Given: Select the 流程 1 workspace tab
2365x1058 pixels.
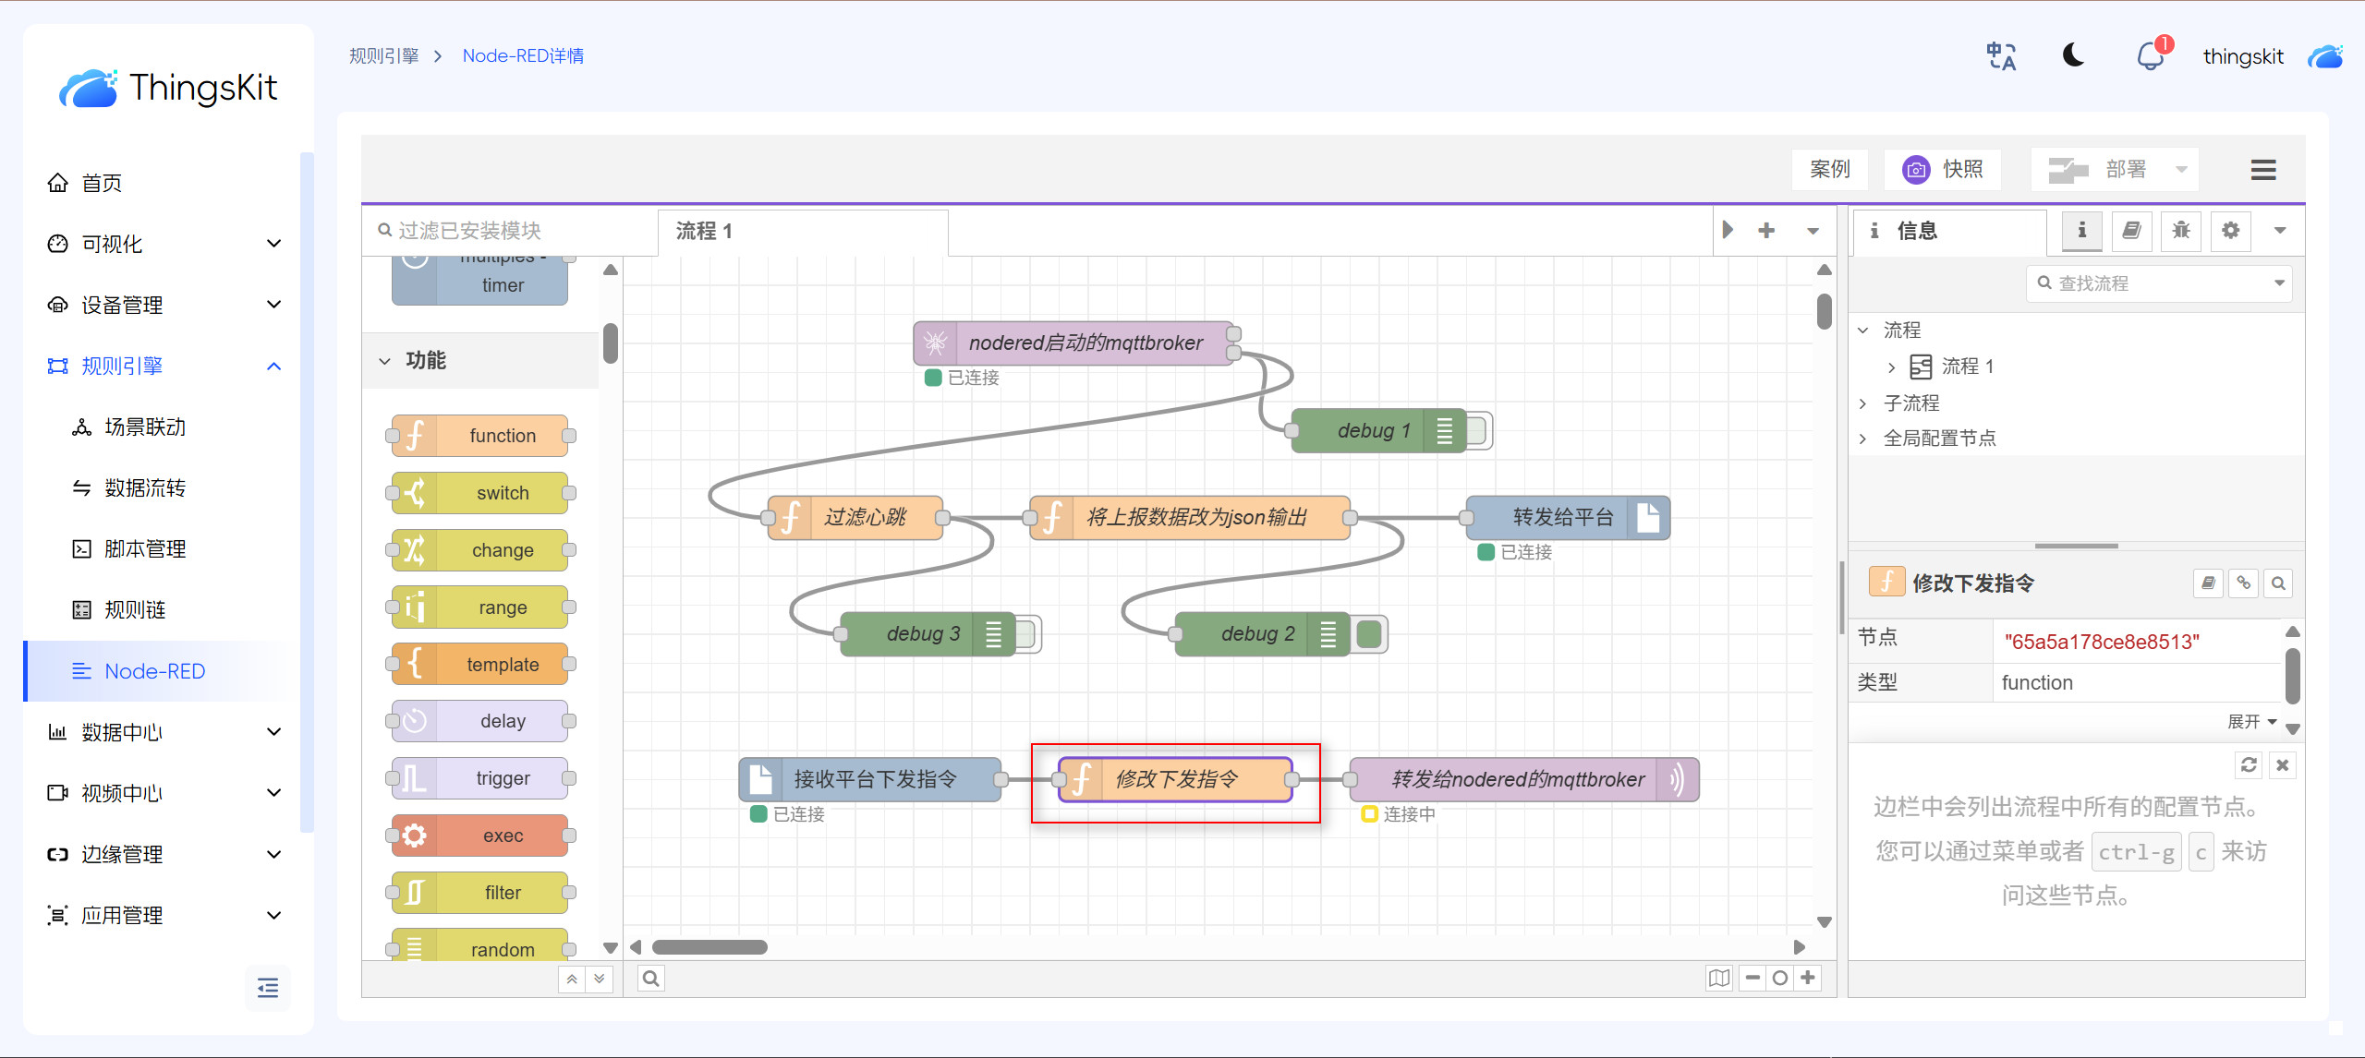Looking at the screenshot, I should coord(704,231).
